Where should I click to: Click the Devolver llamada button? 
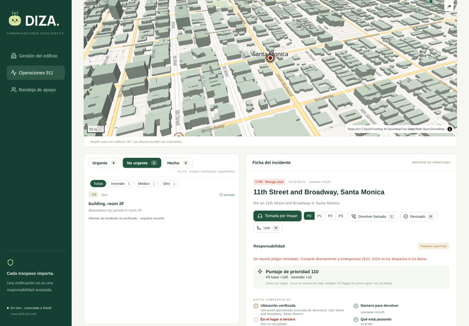(373, 217)
